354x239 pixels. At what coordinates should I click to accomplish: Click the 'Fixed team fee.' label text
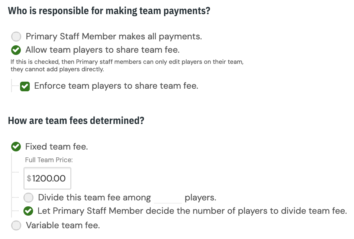click(57, 147)
